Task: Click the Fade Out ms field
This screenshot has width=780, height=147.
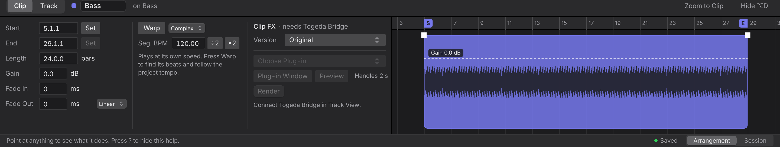Action: coord(53,104)
